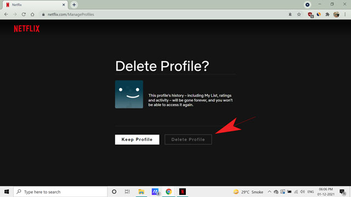The image size is (351, 197).
Task: Switch the ENG input language indicator
Action: point(310,192)
